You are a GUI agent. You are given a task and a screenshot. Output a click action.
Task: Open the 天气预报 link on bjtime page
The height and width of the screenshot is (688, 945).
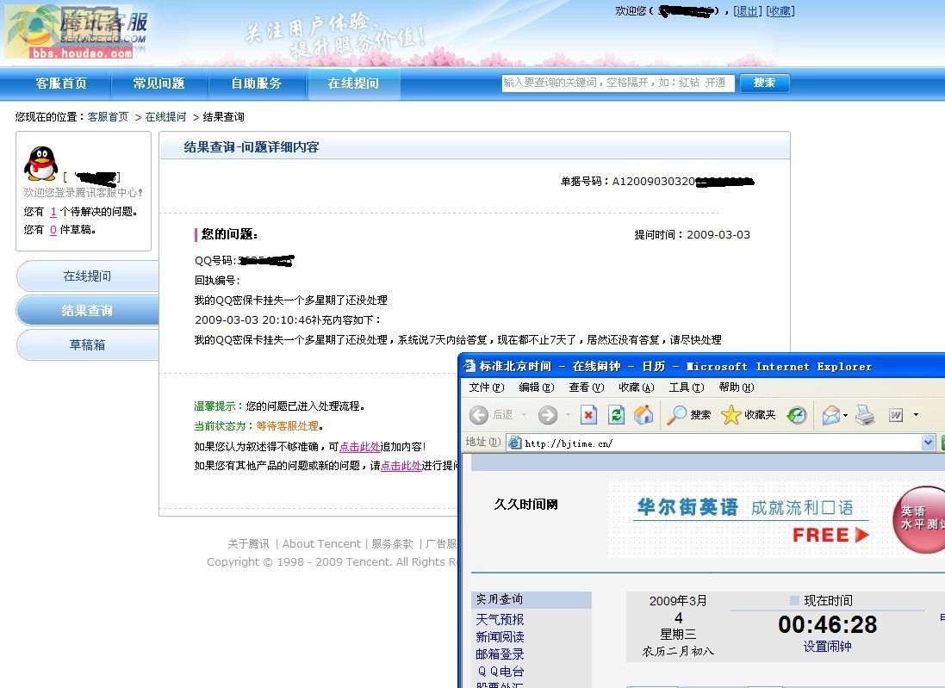tap(500, 619)
